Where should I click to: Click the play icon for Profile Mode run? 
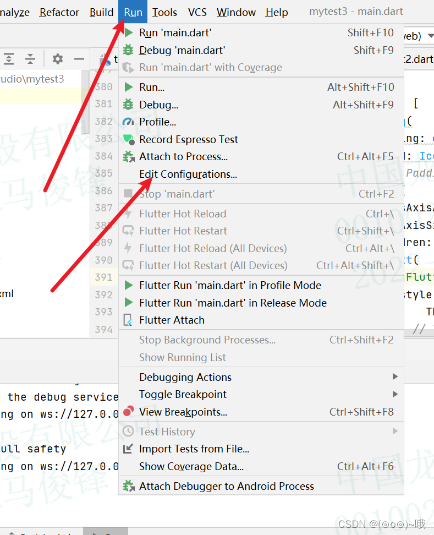click(129, 285)
